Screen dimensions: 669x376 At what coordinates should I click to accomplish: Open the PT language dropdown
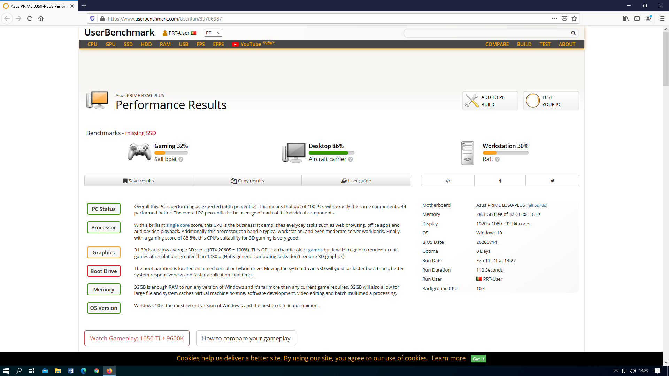pos(213,33)
